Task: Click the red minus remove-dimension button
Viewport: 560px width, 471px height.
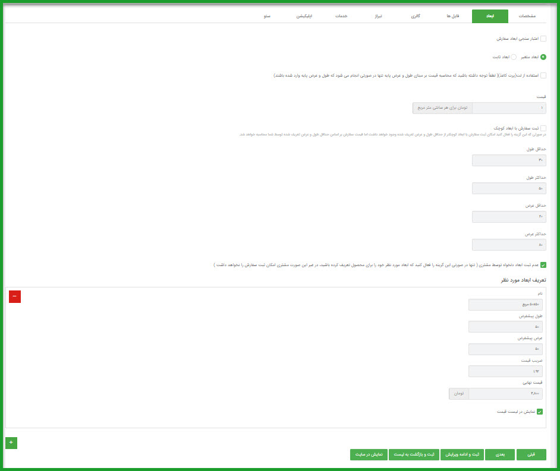Action: (x=14, y=296)
